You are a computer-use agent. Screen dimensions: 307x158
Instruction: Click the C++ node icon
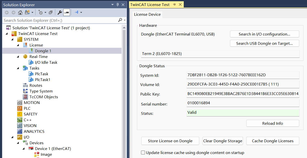(x=20, y=120)
